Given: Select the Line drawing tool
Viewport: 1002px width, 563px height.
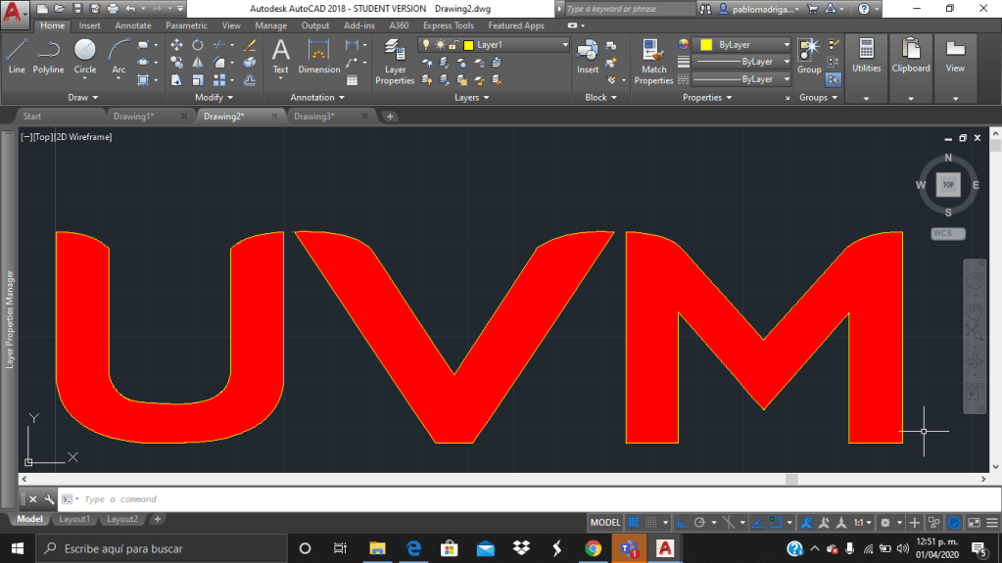Looking at the screenshot, I should coord(17,57).
